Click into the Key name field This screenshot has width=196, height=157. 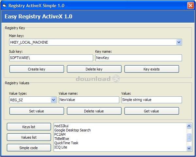point(139,58)
